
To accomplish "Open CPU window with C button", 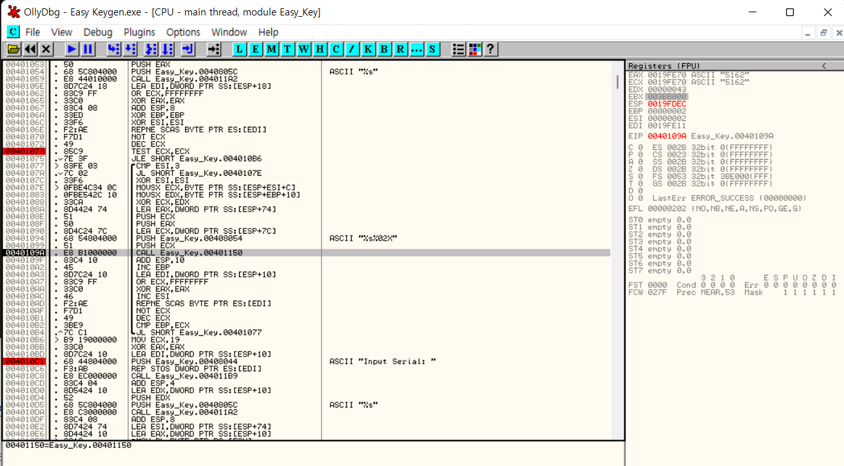I will (x=336, y=49).
